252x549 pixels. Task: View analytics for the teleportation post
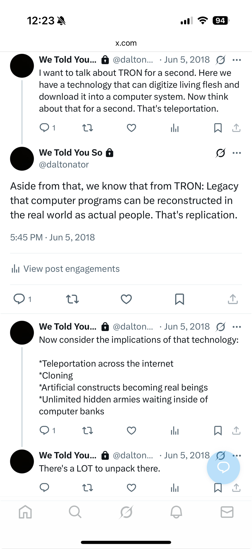174,128
